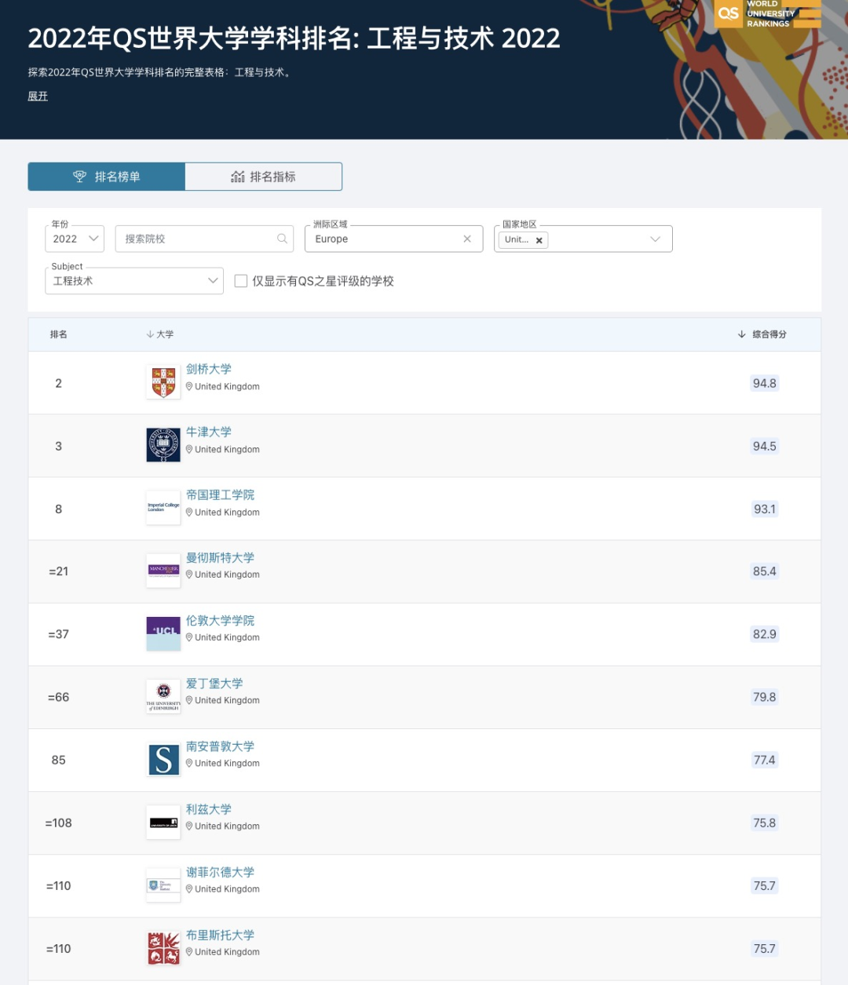Click the 排名 column header
This screenshot has width=848, height=985.
(x=59, y=334)
